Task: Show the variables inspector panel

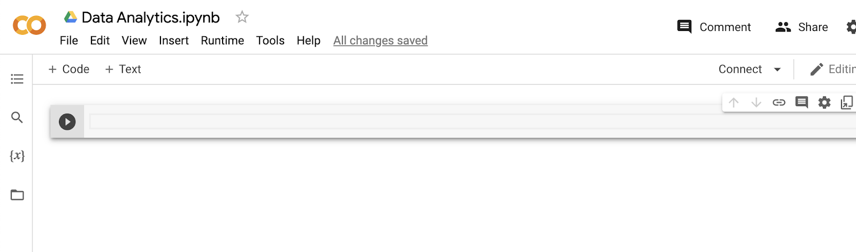Action: coord(17,156)
